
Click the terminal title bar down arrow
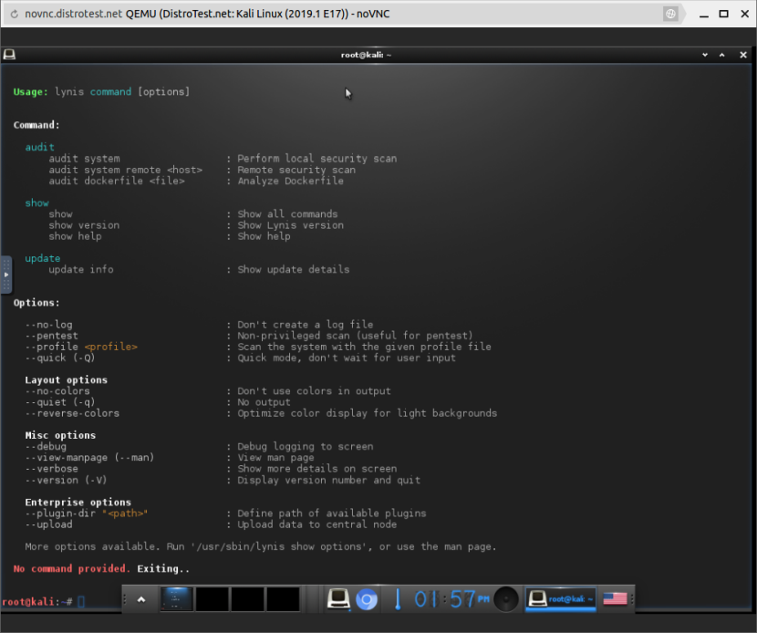[705, 55]
